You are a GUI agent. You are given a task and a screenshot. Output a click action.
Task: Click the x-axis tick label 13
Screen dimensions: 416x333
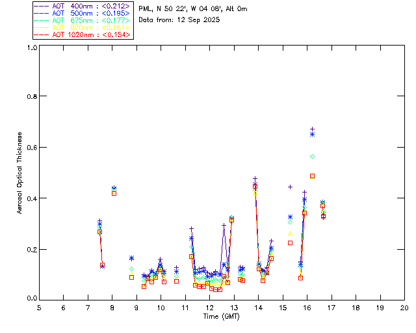pyautogui.click(x=234, y=308)
